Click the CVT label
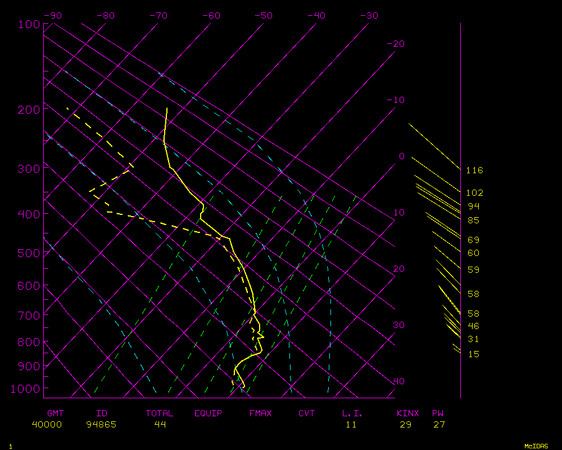 [307, 413]
